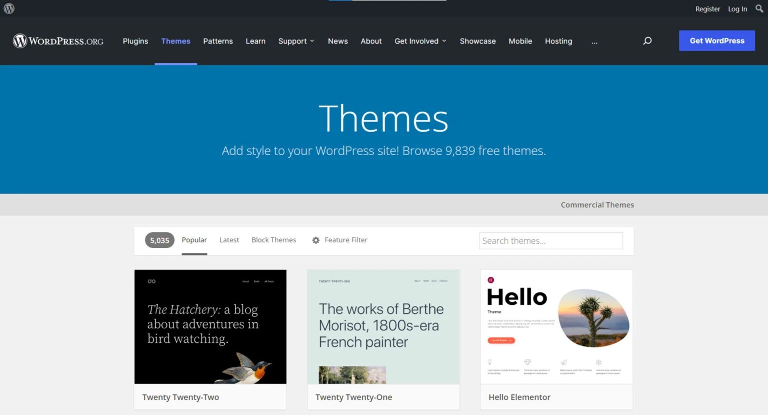Expand the Get Involved dropdown
Screen dimensions: 768x415
420,41
